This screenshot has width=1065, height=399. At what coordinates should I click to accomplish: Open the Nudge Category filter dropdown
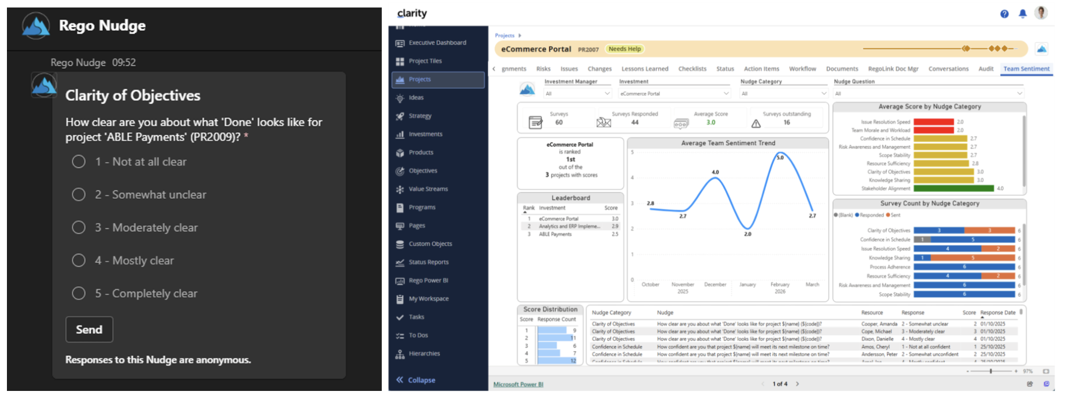(784, 93)
